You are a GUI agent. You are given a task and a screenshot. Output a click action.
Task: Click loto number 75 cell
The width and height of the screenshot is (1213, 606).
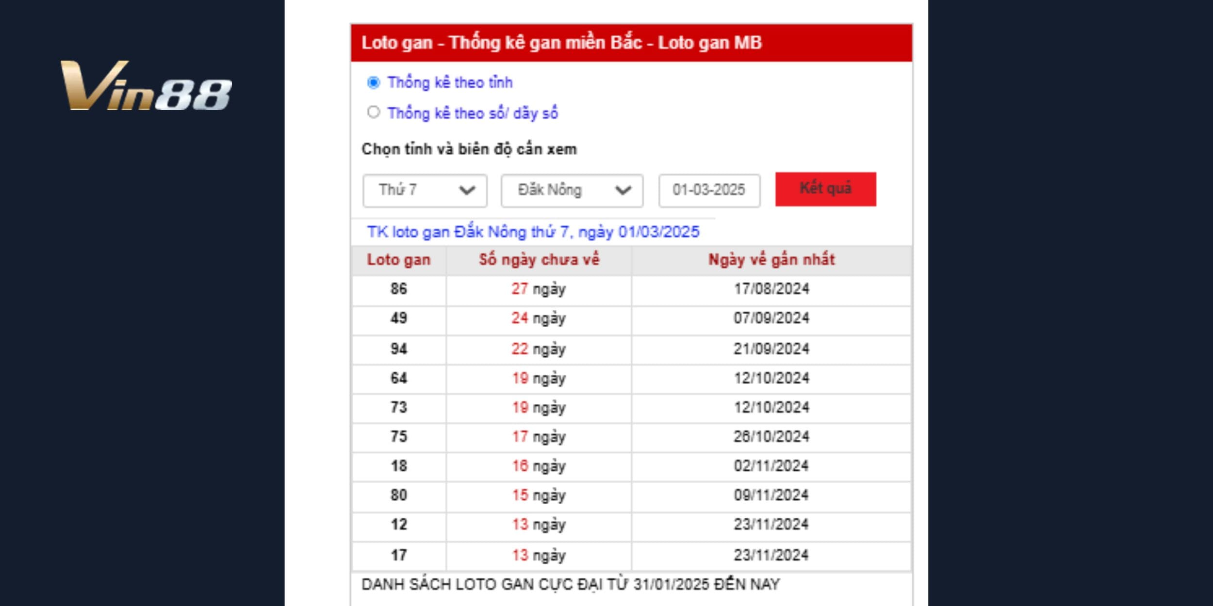(399, 437)
